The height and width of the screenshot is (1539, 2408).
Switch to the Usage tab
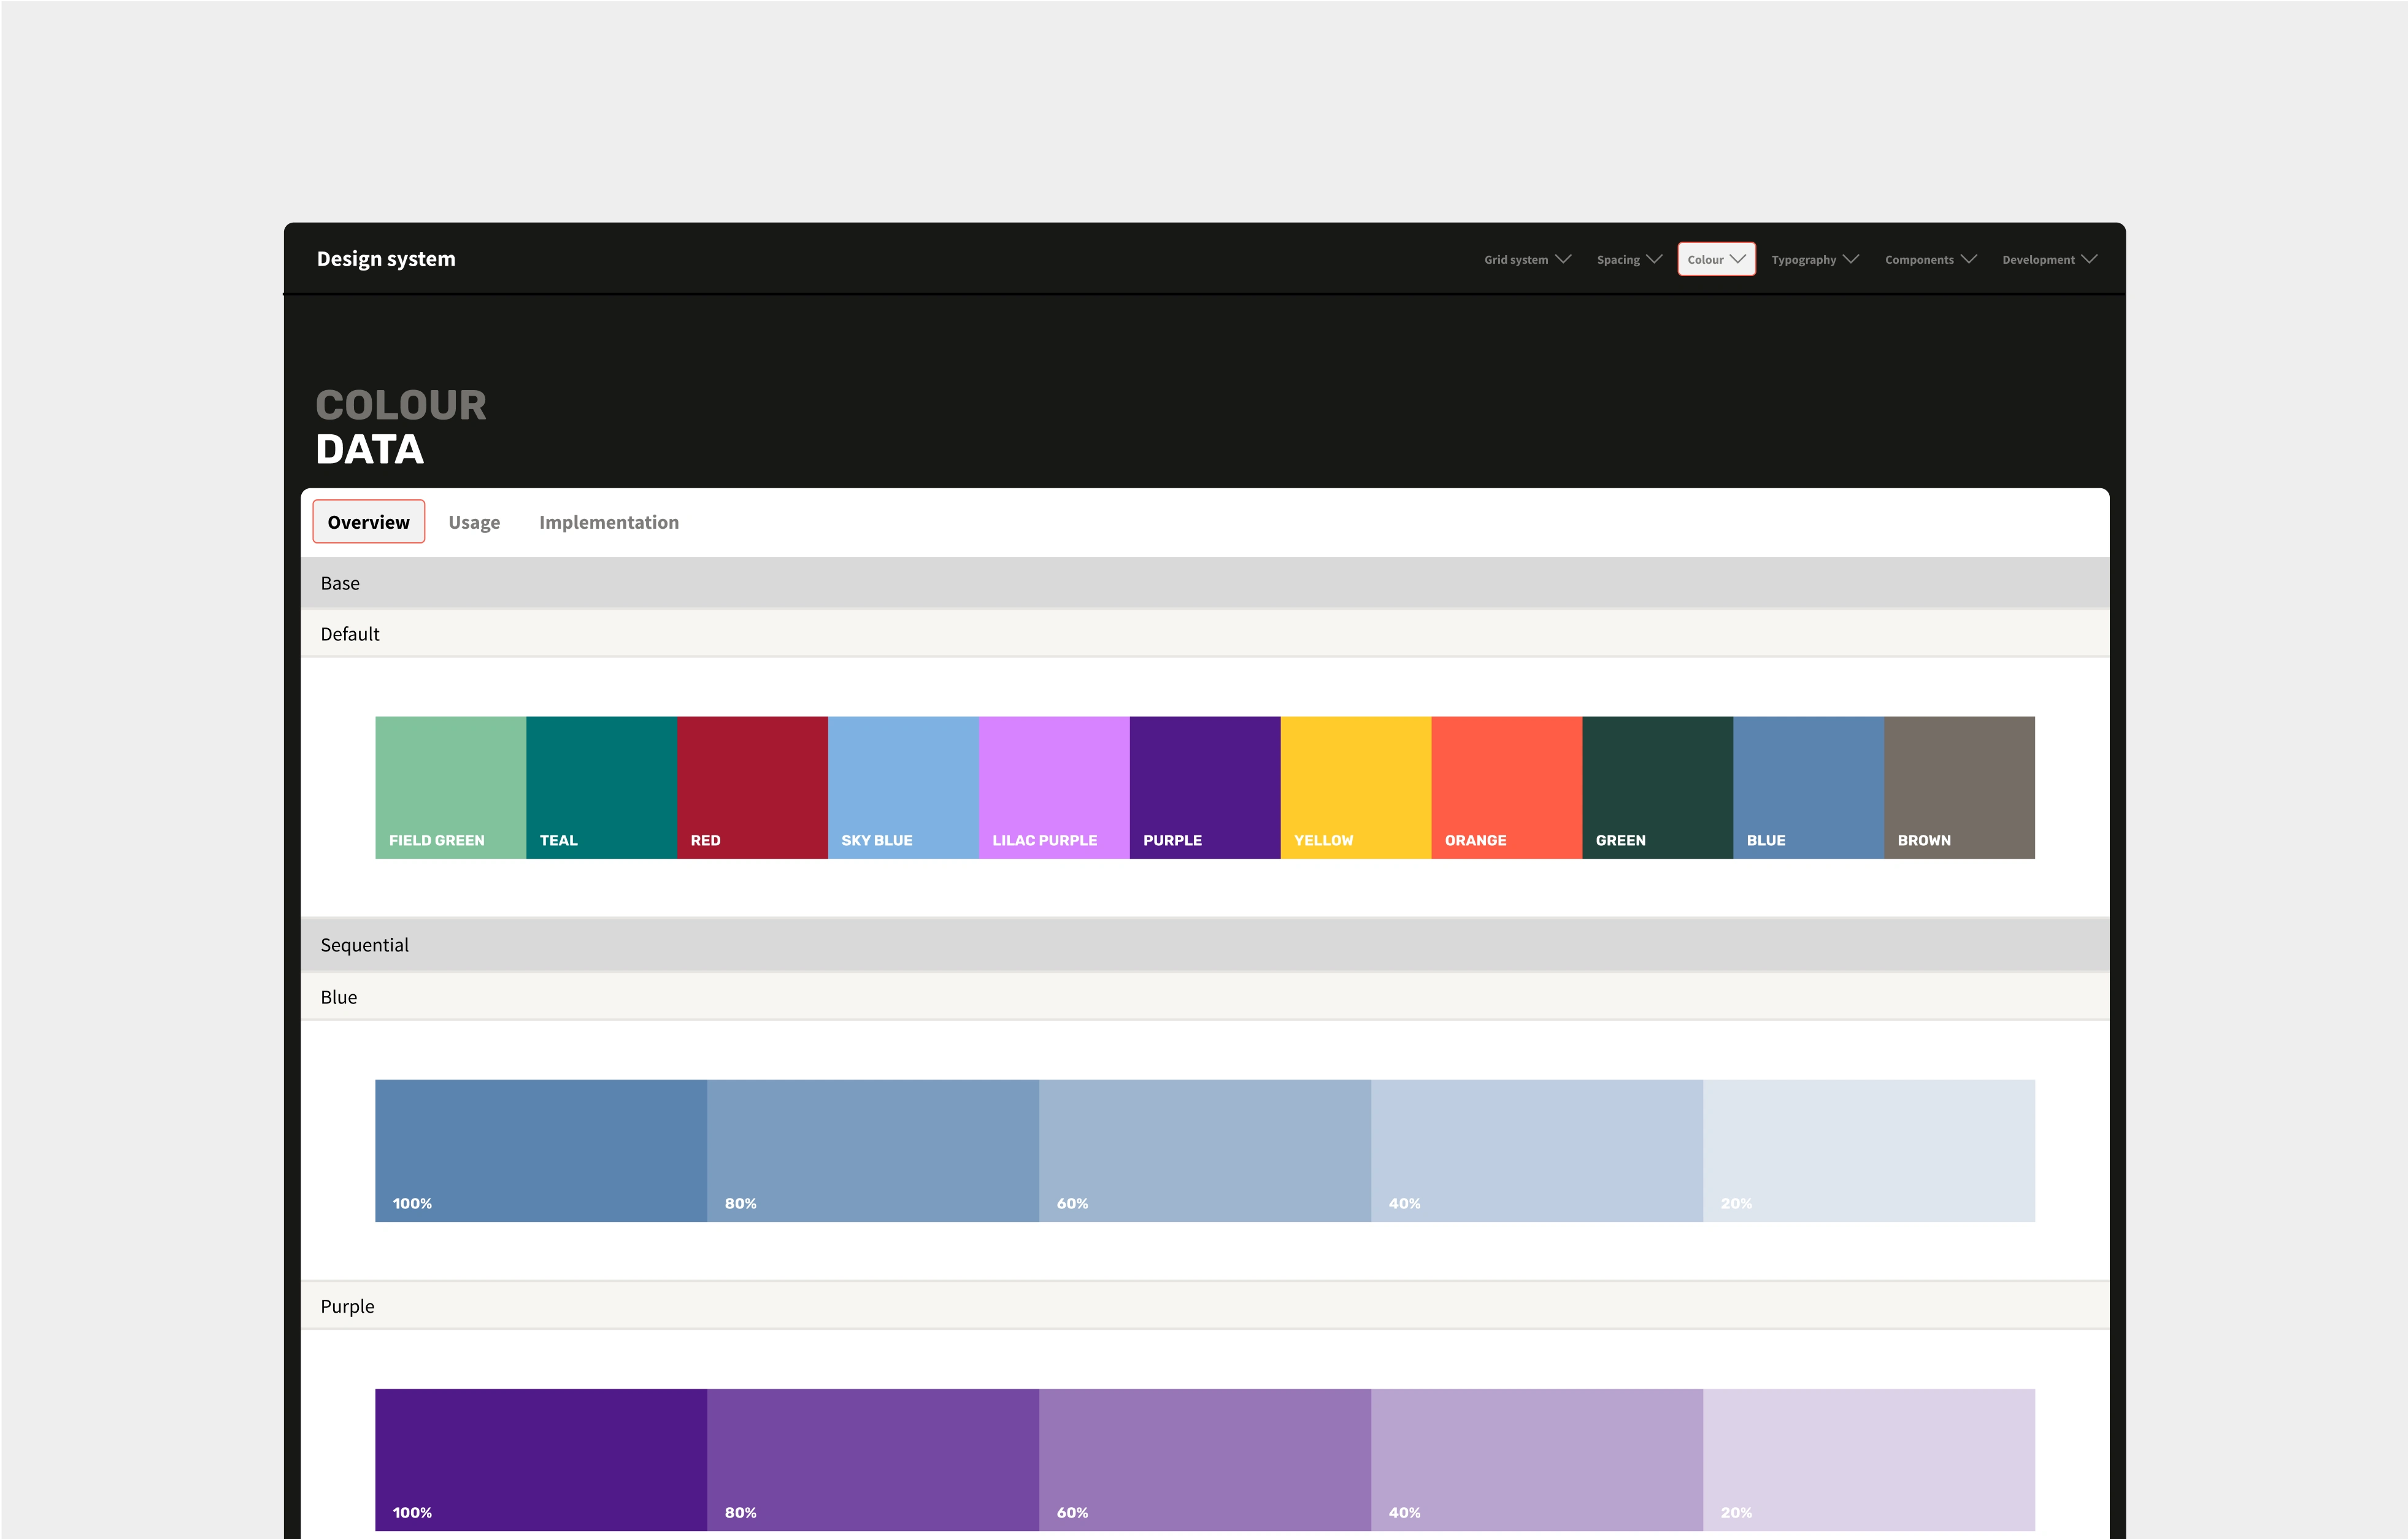point(474,522)
